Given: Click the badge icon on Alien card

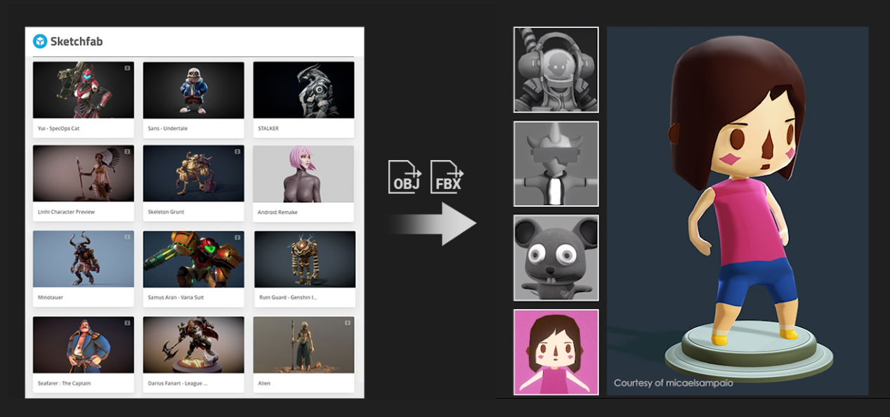Looking at the screenshot, I should 348,323.
